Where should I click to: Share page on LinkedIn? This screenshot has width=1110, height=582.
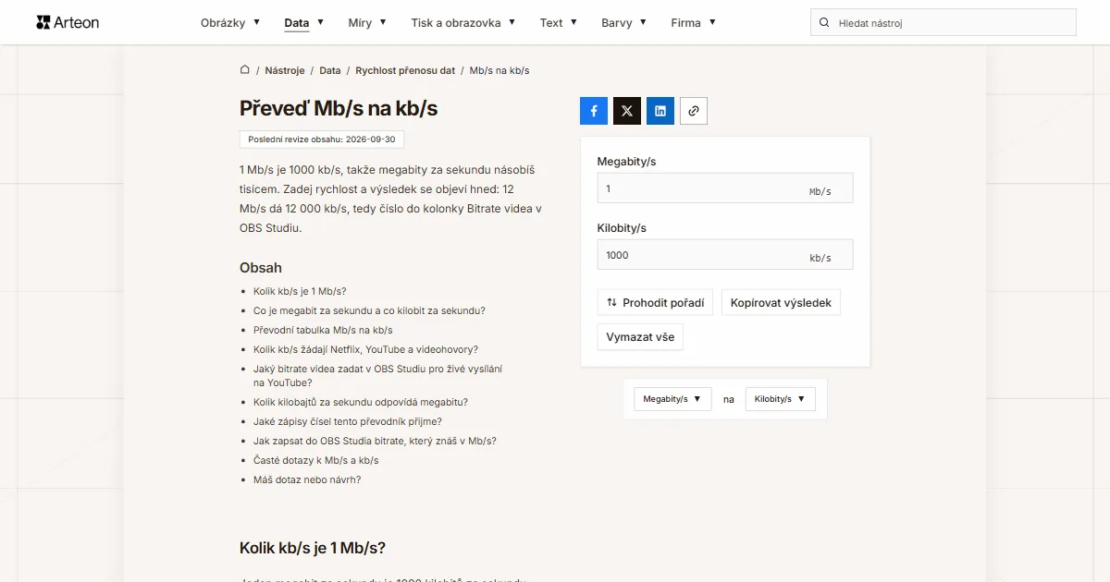660,111
